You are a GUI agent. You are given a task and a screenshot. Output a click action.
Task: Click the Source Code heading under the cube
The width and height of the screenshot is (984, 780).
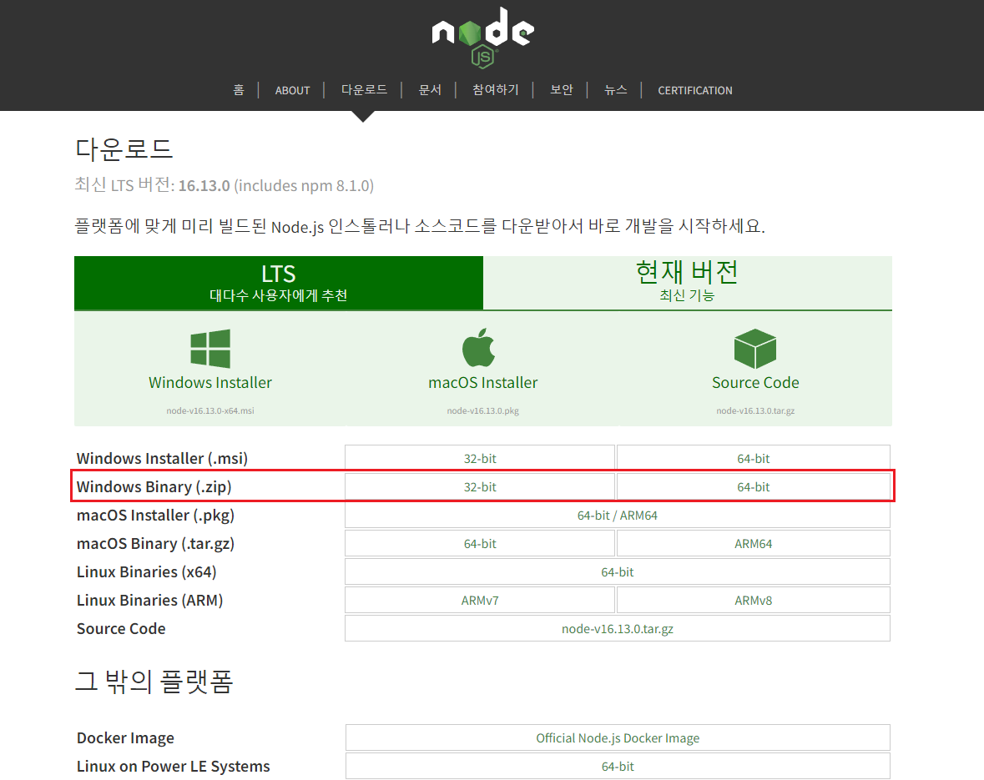pyautogui.click(x=755, y=383)
